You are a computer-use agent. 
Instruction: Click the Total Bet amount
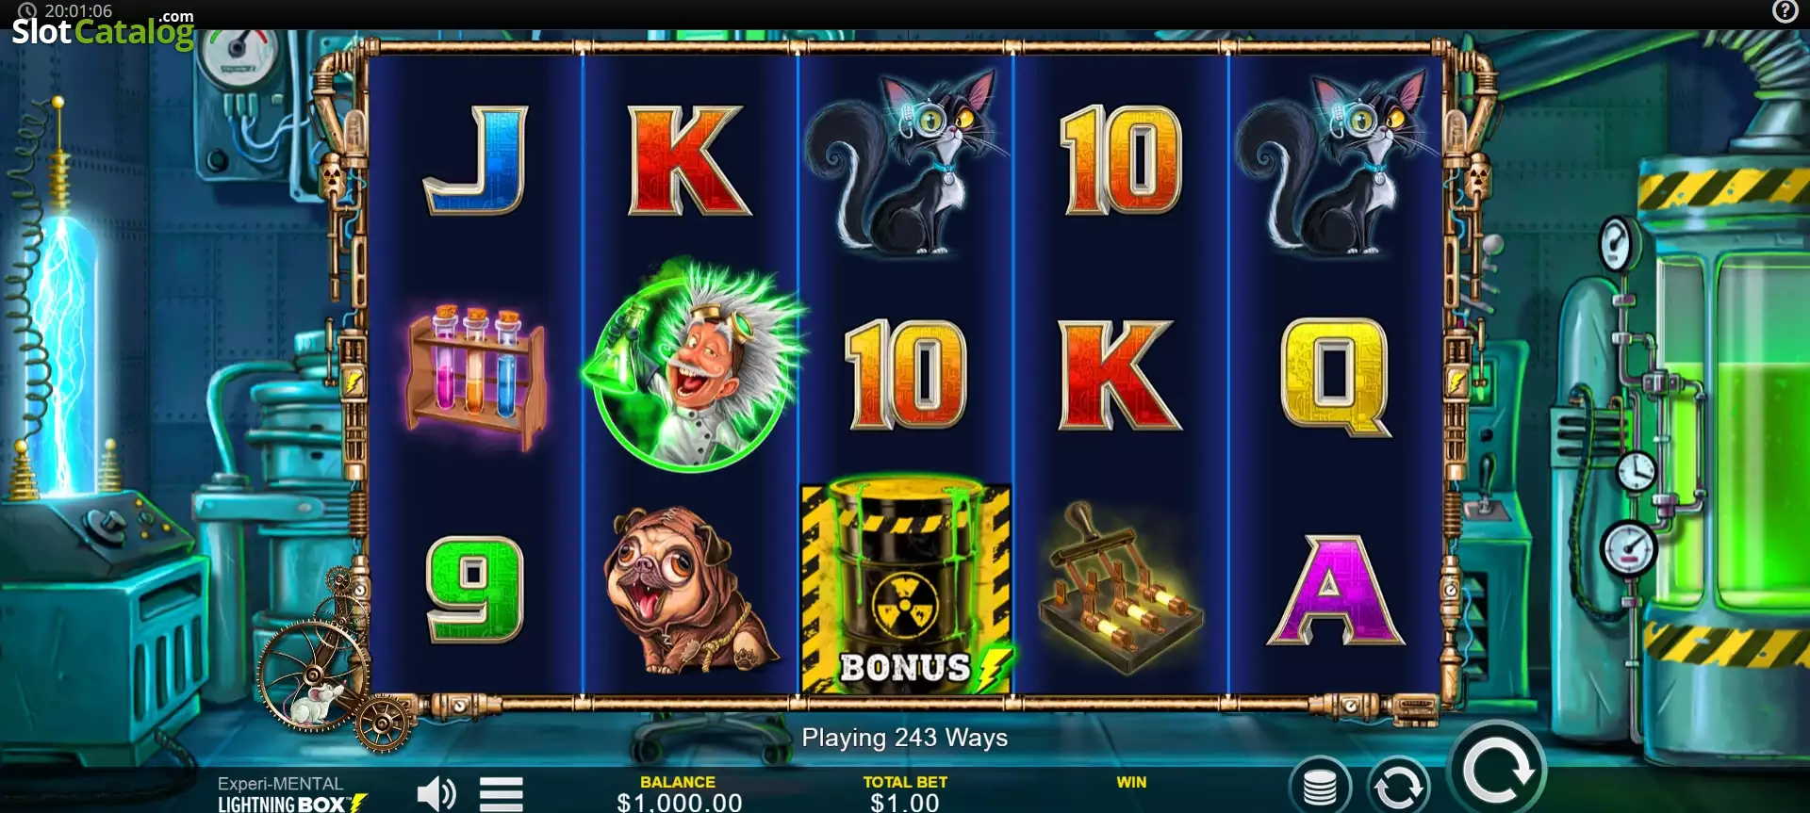pyautogui.click(x=905, y=802)
